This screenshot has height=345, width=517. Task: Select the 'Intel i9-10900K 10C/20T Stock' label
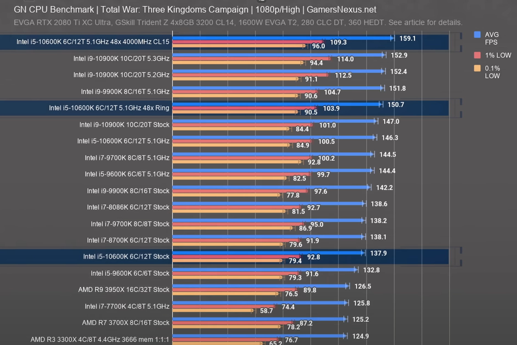coord(124,125)
